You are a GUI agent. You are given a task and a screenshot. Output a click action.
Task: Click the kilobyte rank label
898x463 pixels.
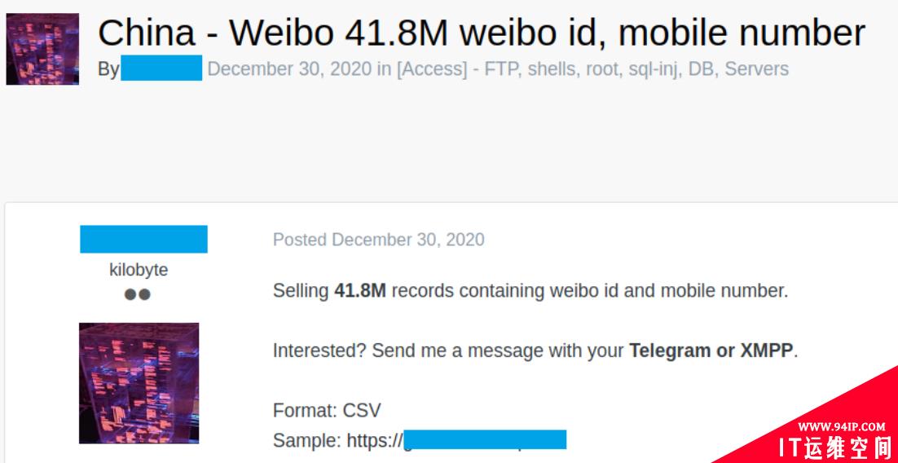coord(139,269)
